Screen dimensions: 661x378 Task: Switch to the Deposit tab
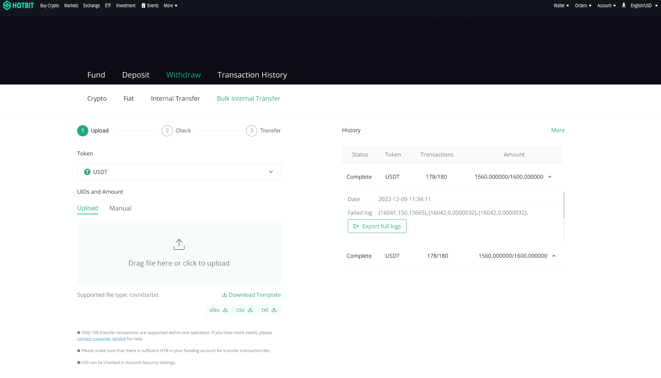136,75
